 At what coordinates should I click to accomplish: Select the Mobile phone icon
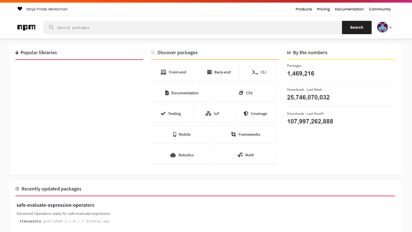coord(174,134)
